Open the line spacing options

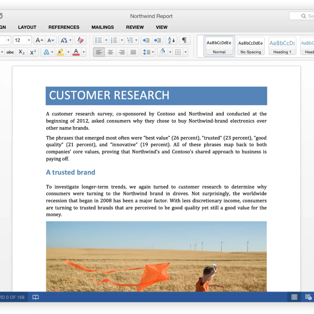pos(148,52)
